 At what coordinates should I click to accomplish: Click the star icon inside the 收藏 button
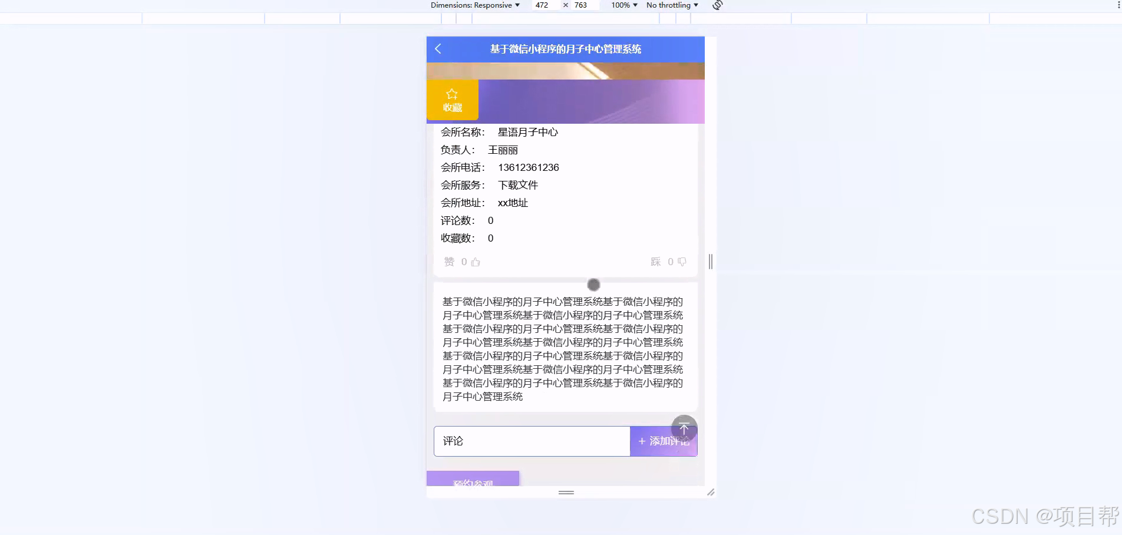[x=451, y=93]
